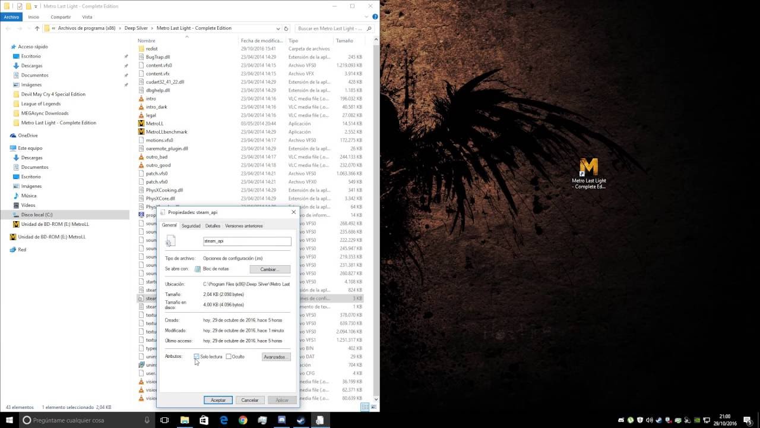Launch Edge from taskbar
The image size is (760, 428).
click(224, 420)
